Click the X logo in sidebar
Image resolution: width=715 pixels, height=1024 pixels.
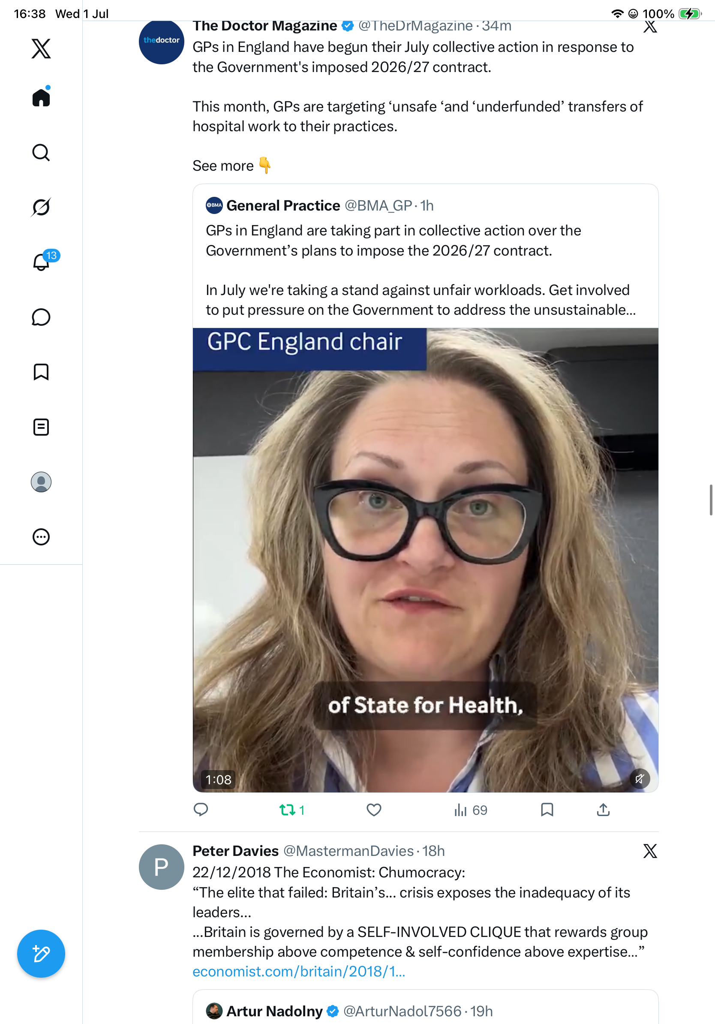click(41, 48)
